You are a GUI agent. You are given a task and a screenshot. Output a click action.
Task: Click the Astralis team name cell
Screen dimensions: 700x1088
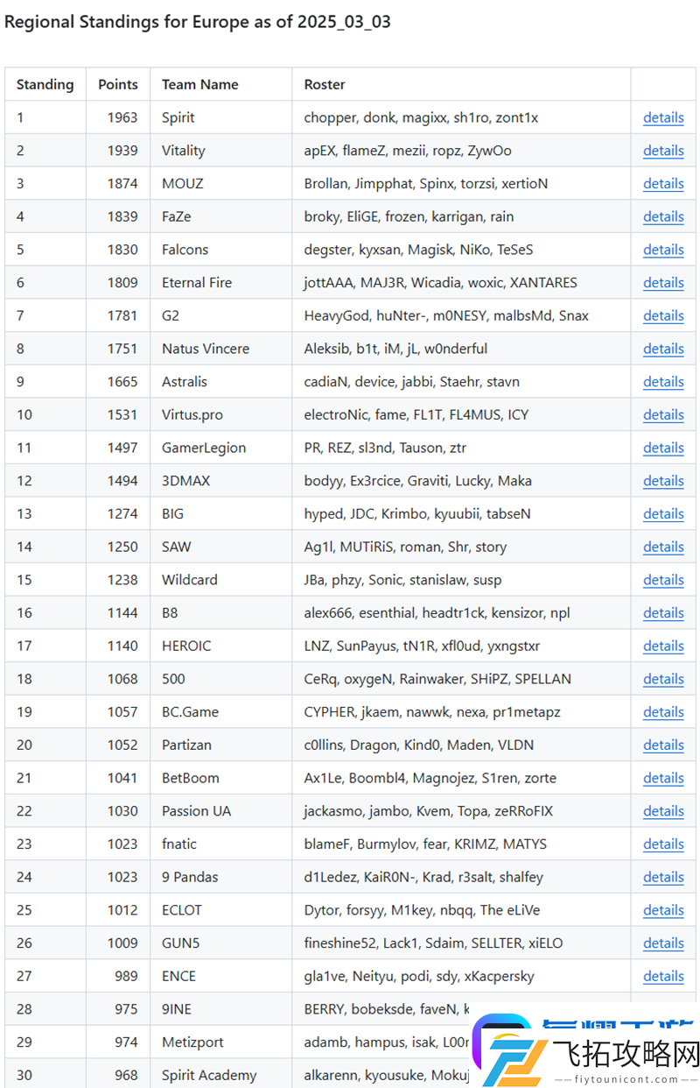[x=221, y=382]
